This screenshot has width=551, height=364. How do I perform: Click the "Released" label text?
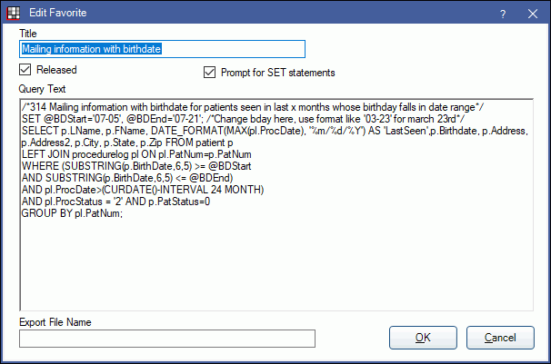[56, 70]
